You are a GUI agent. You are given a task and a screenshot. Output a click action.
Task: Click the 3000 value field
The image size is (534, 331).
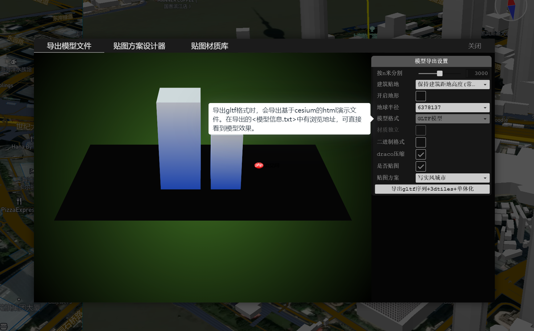[481, 73]
